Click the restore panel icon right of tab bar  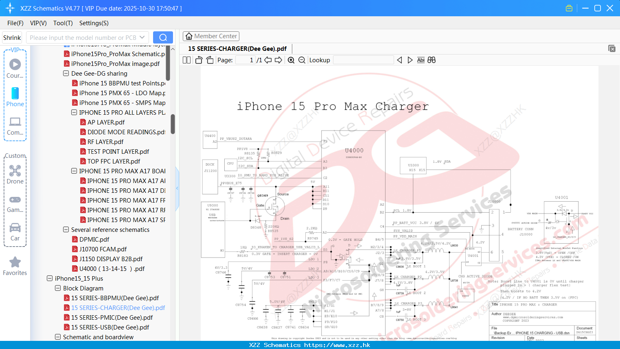pos(612,48)
